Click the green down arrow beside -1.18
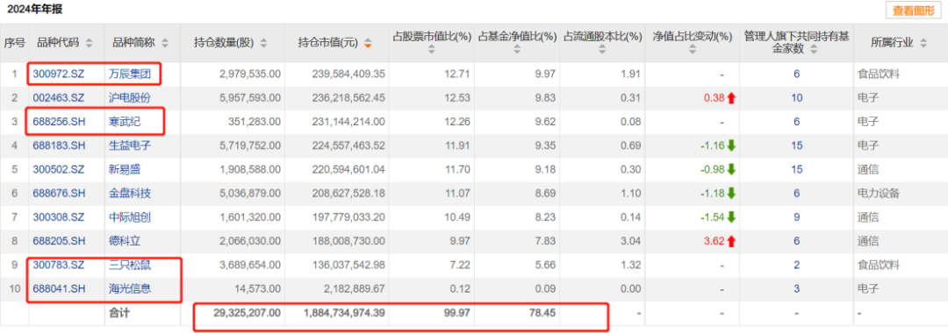Screen dimensions: 948x333 pyautogui.click(x=731, y=193)
